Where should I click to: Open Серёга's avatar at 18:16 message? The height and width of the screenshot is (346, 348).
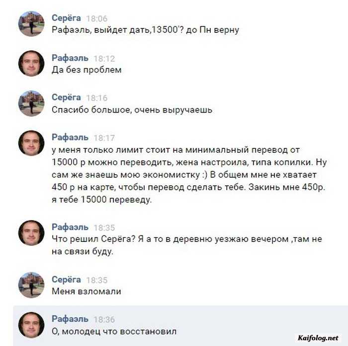(x=31, y=104)
